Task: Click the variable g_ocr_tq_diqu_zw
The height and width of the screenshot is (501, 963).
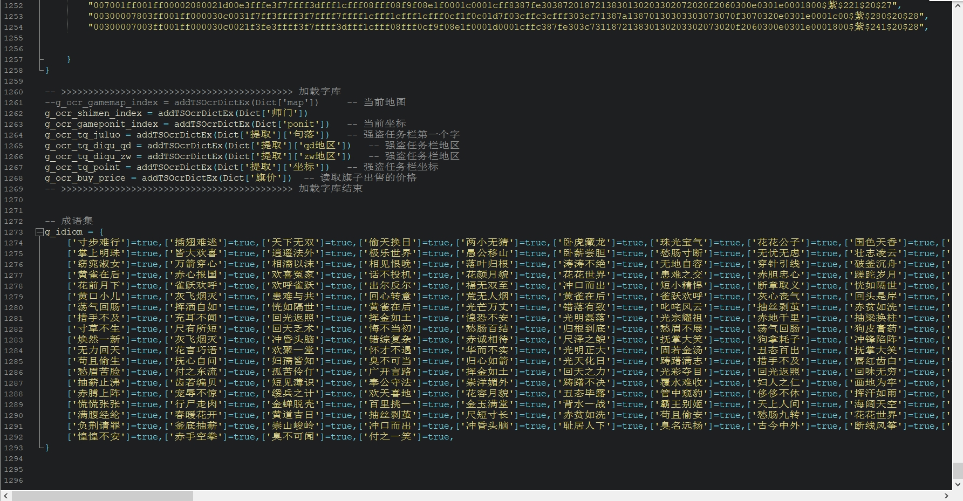Action: pos(88,156)
